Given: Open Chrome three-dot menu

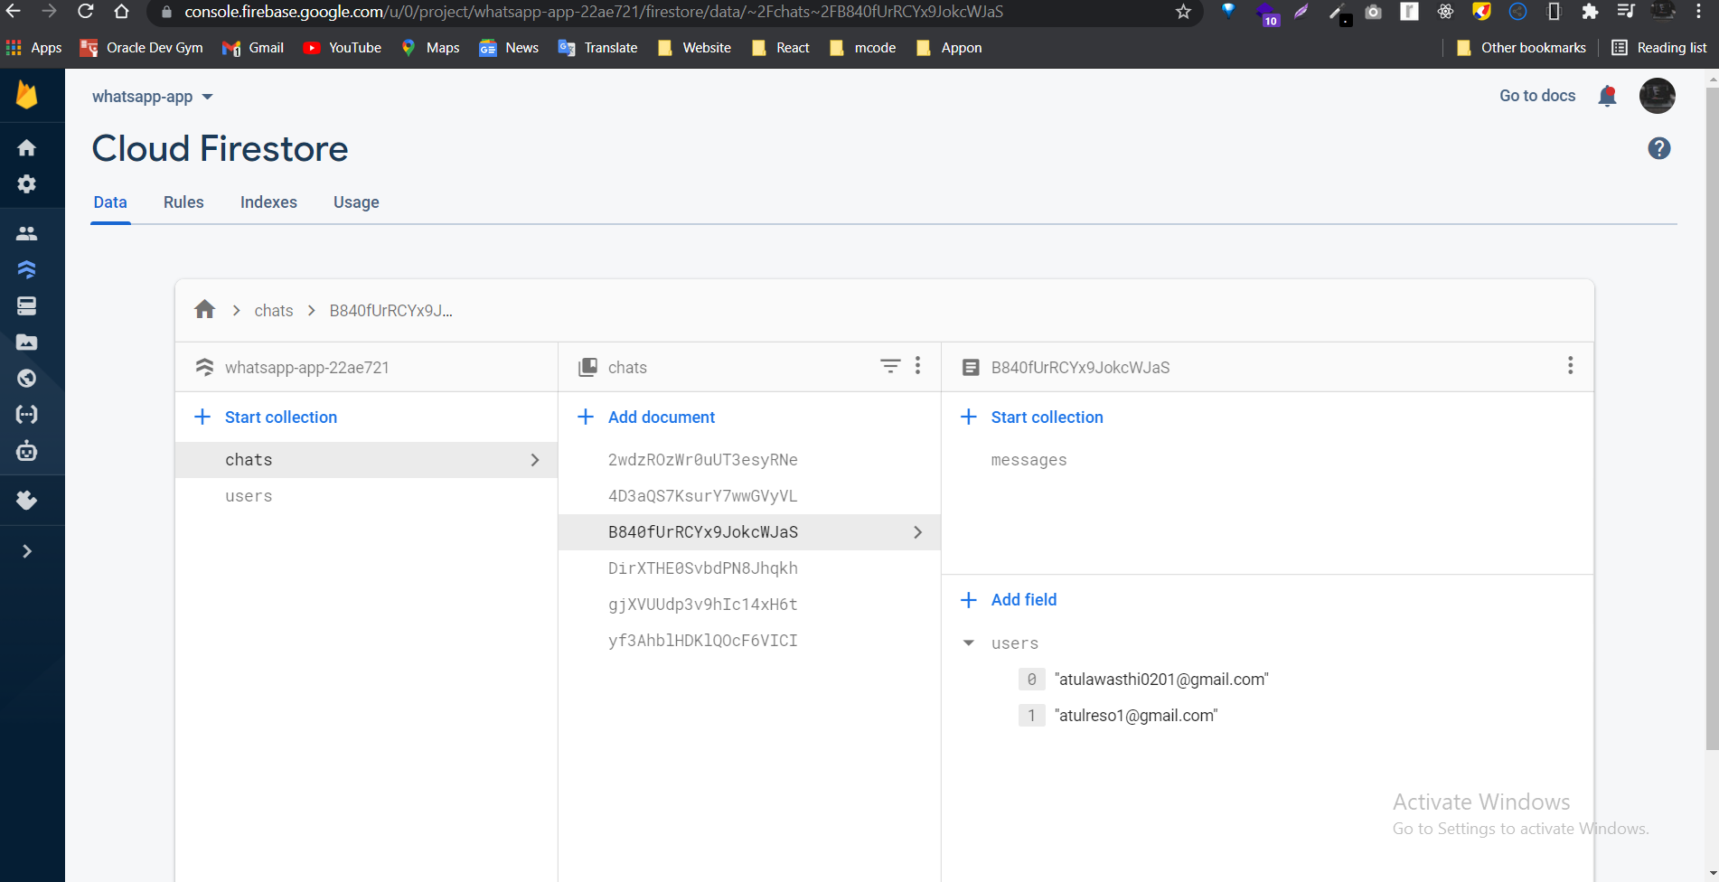Looking at the screenshot, I should click(x=1699, y=12).
